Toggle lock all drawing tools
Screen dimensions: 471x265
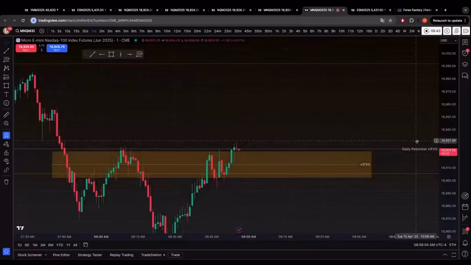[6, 153]
